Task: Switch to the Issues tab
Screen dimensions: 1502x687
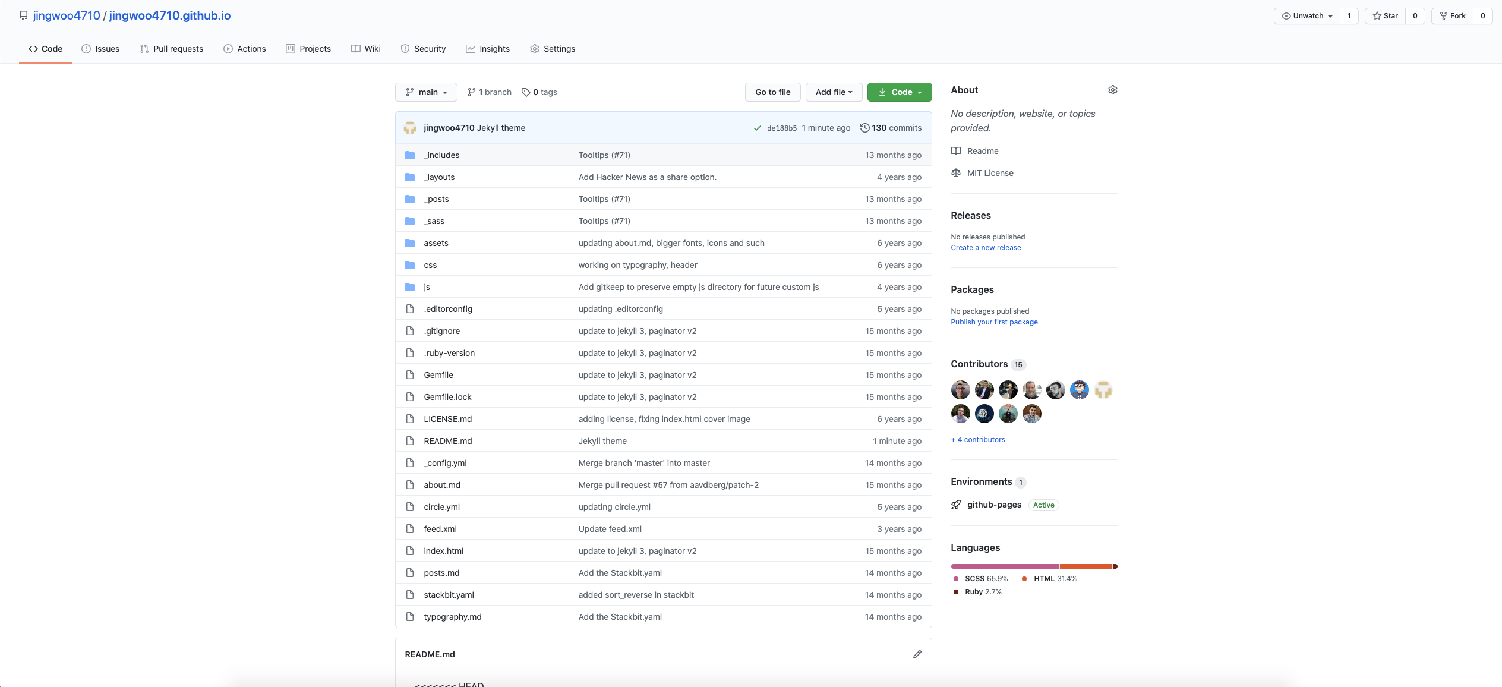Action: [x=100, y=49]
